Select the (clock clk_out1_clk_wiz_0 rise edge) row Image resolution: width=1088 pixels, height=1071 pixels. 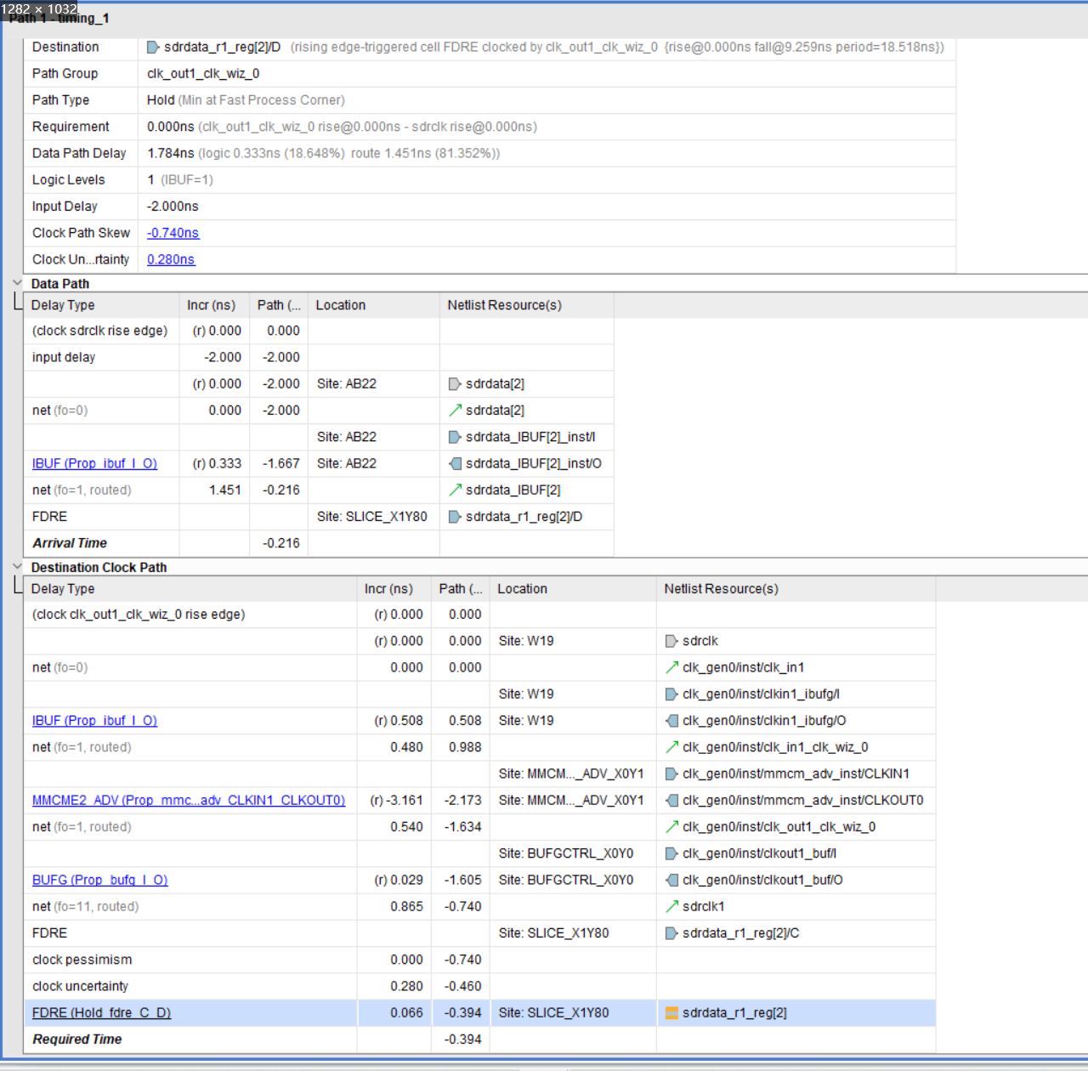(479, 615)
